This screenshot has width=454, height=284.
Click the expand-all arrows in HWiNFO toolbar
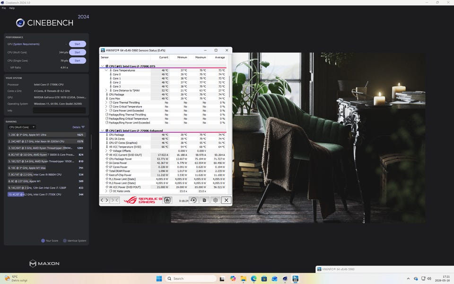(104, 200)
